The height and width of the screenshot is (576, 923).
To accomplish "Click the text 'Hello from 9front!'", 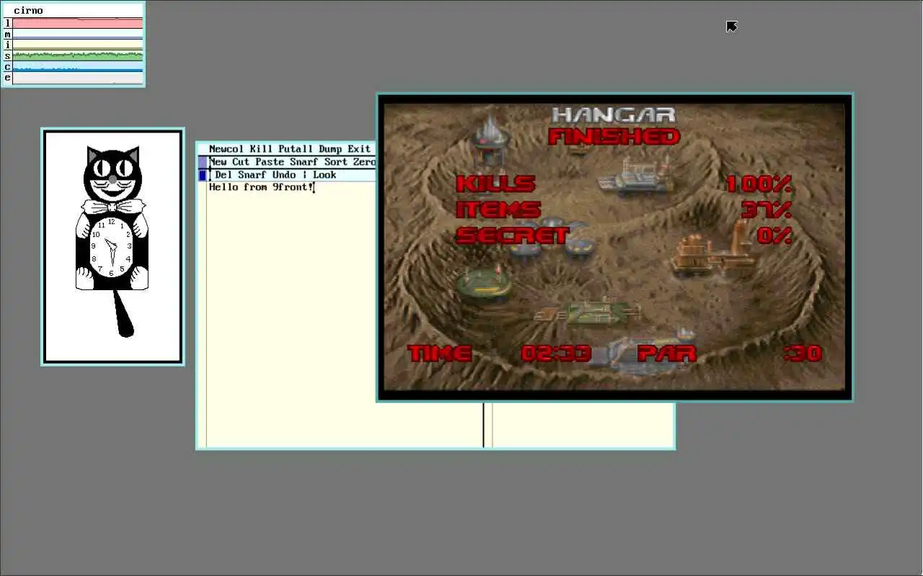I will tap(261, 187).
